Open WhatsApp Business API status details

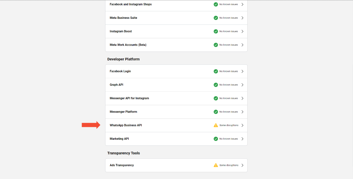(176, 125)
